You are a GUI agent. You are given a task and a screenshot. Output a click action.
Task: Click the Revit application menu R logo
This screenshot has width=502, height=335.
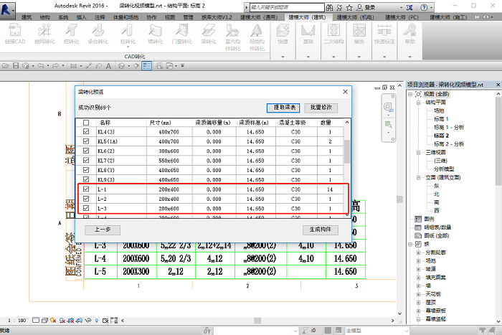click(6, 9)
